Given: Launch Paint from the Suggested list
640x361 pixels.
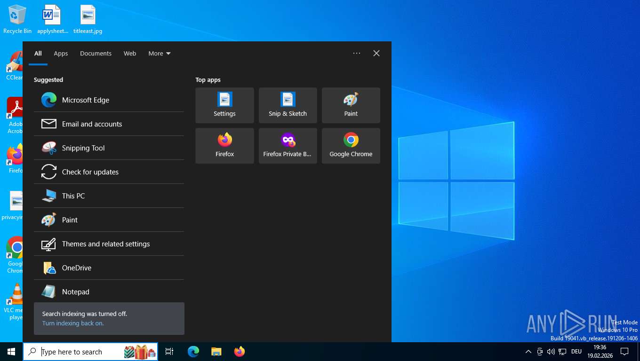Looking at the screenshot, I should click(109, 220).
